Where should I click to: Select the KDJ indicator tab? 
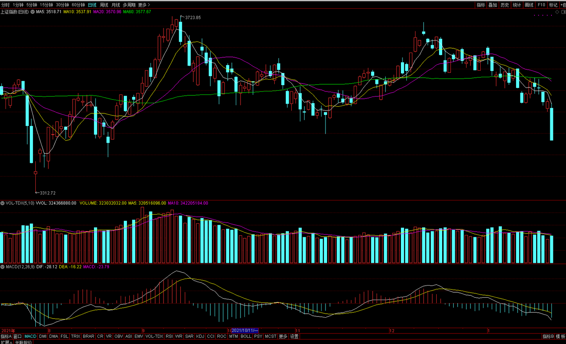tap(200, 337)
